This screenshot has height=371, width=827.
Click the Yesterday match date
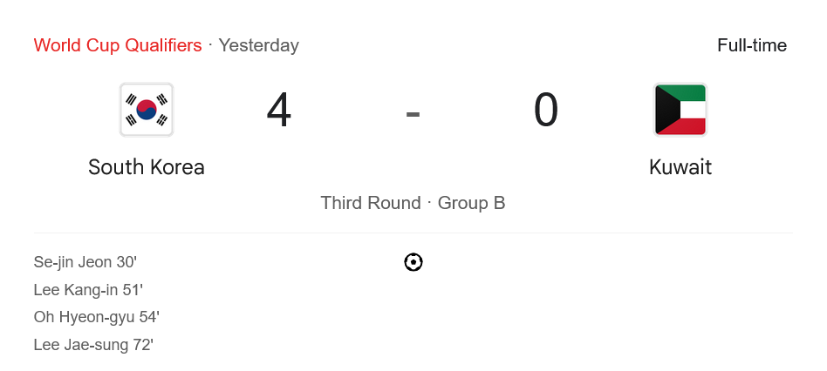(258, 45)
